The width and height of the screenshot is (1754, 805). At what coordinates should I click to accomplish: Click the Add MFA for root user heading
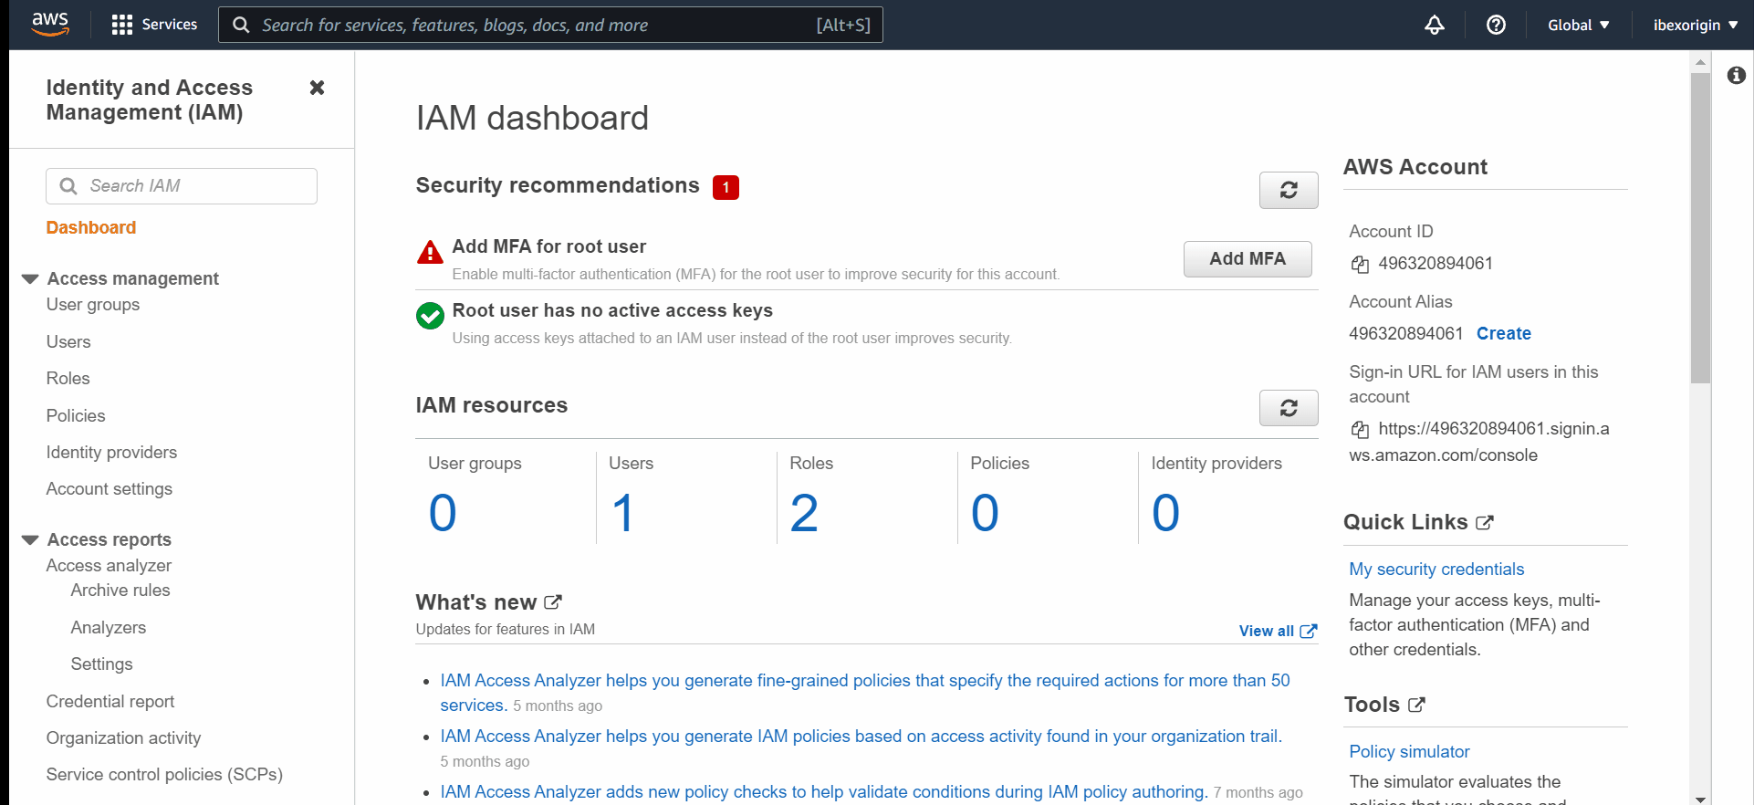coord(549,246)
